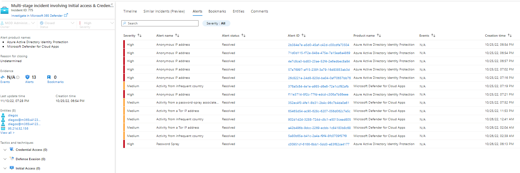Sort by Severity column arrows
The image size is (520, 173).
139,35
